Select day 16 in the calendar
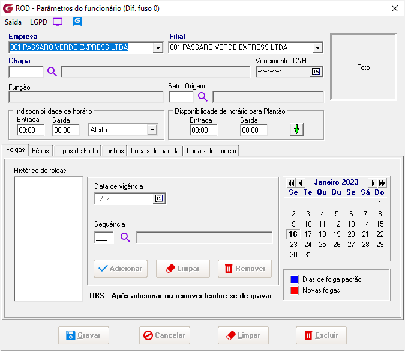The width and height of the screenshot is (405, 351). coord(293,234)
